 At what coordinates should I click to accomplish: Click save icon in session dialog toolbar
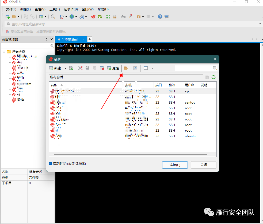(x=71, y=68)
